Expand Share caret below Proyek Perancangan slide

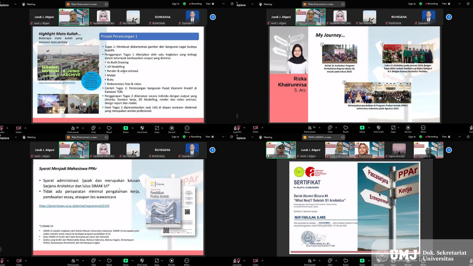pos(133,128)
